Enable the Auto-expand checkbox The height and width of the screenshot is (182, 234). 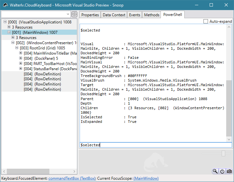pyautogui.click(x=206, y=21)
